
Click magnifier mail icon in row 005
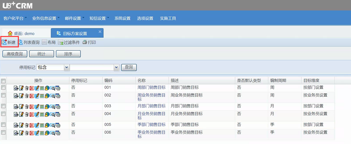click(x=53, y=125)
